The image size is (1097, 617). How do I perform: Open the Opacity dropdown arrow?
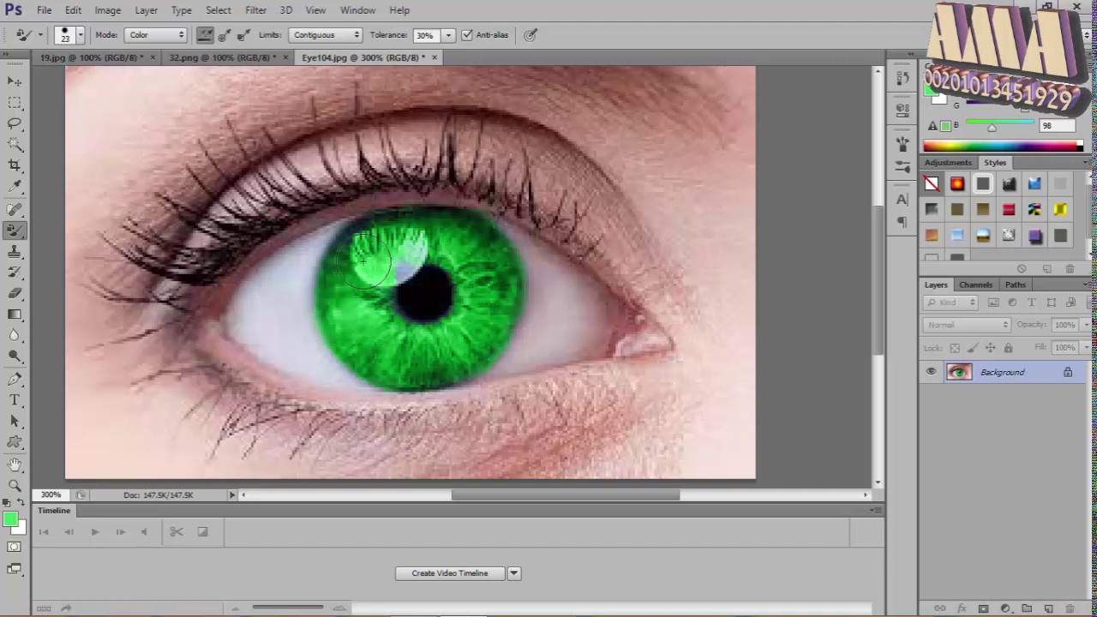pyautogui.click(x=1086, y=325)
